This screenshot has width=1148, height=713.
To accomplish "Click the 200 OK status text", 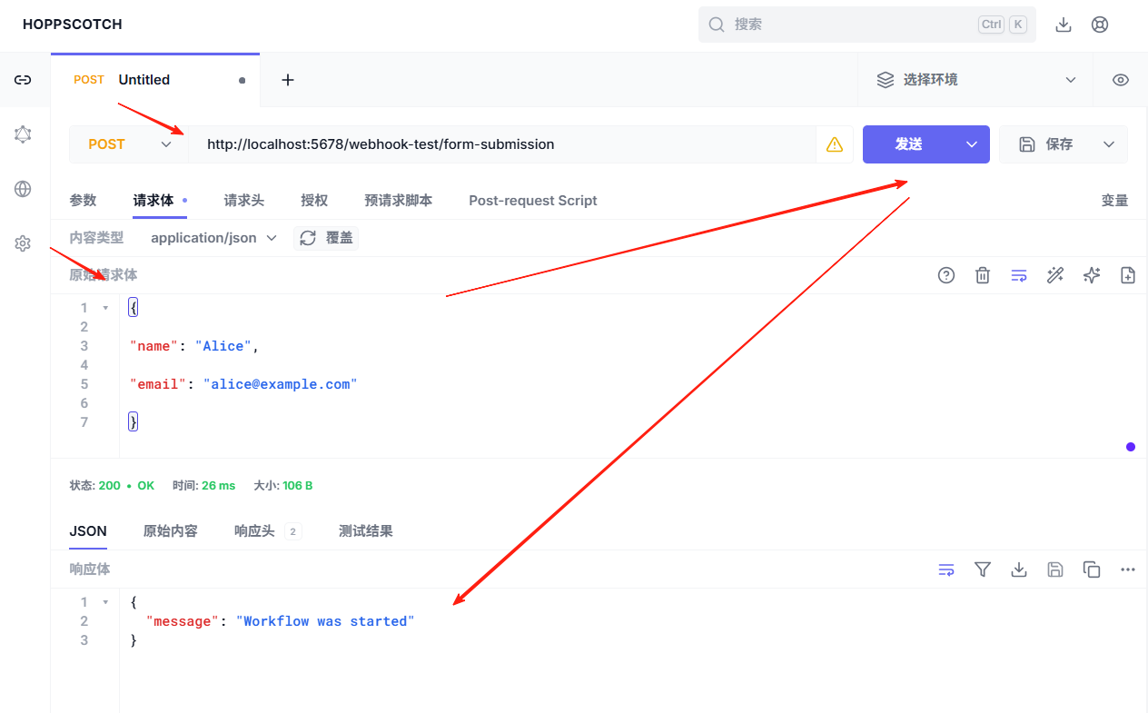I will point(126,486).
